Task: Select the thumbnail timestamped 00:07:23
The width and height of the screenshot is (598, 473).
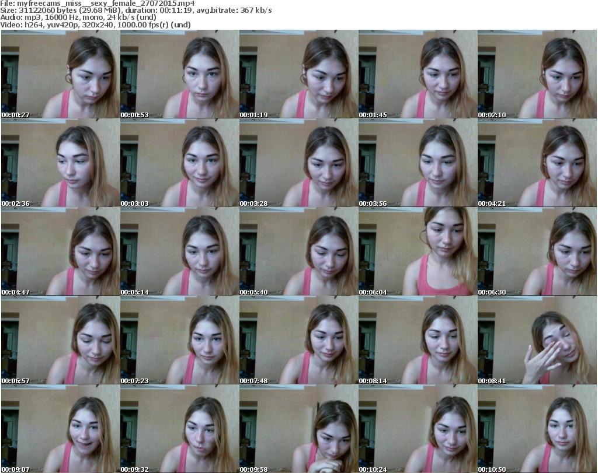Action: pyautogui.click(x=180, y=340)
